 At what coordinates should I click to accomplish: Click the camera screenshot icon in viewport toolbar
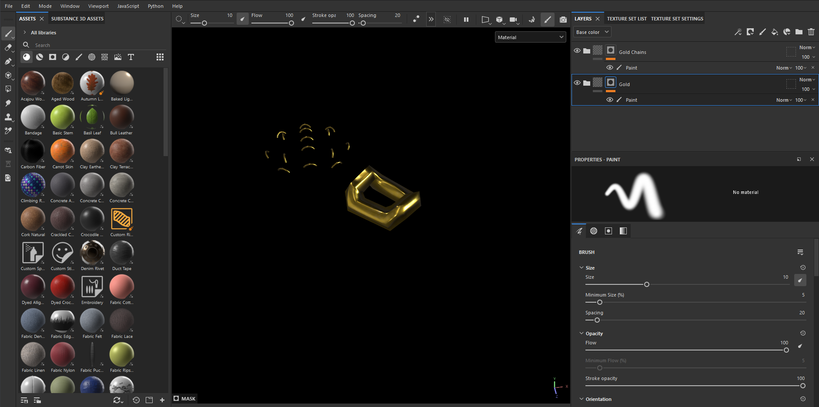coord(563,20)
